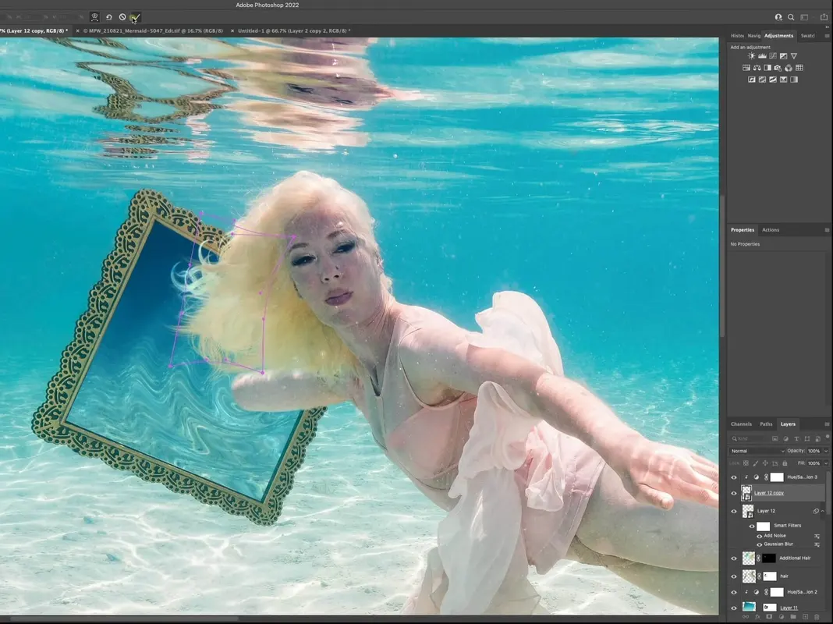Open the share icon in top bar

pyautogui.click(x=824, y=17)
